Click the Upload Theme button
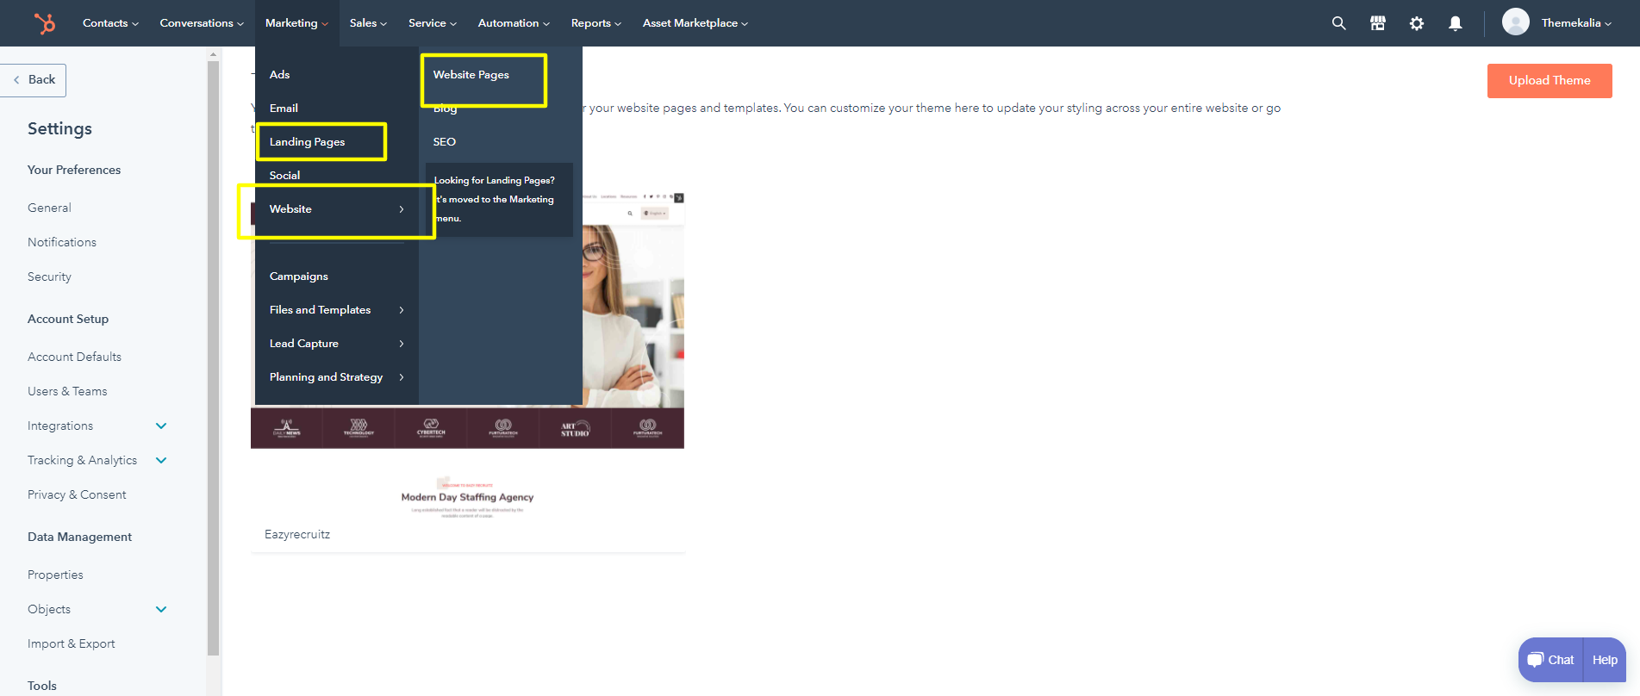Viewport: 1640px width, 696px height. pos(1549,81)
